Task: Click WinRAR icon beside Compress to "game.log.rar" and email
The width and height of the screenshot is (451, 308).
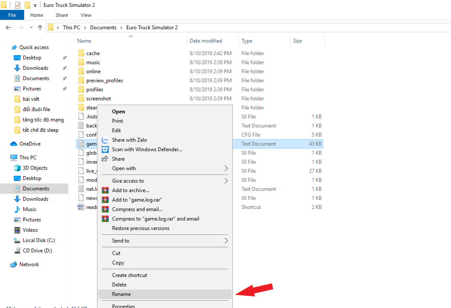Action: tap(105, 219)
